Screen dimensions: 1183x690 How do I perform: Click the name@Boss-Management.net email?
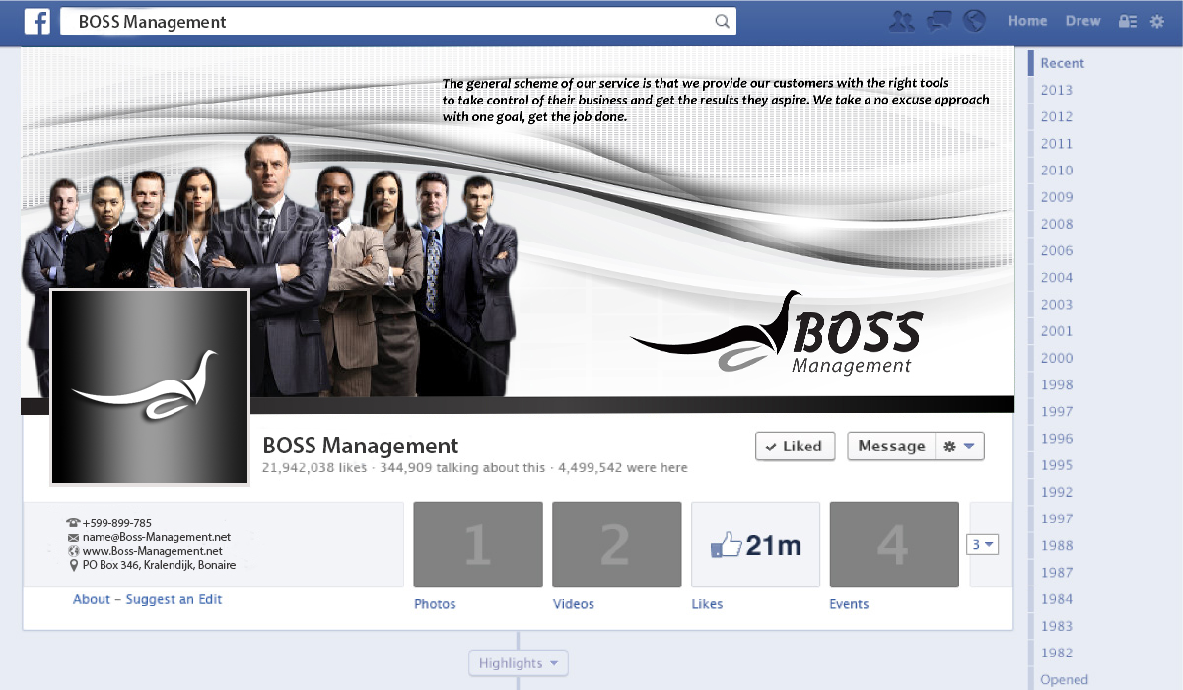click(x=157, y=537)
